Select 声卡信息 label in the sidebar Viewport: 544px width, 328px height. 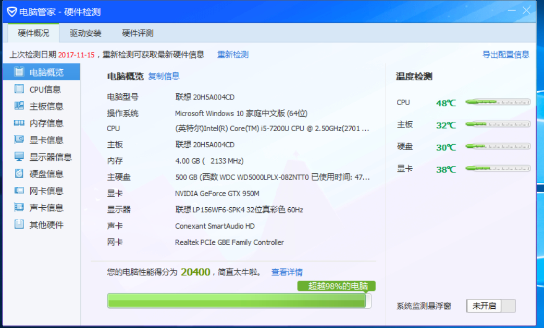[46, 208]
